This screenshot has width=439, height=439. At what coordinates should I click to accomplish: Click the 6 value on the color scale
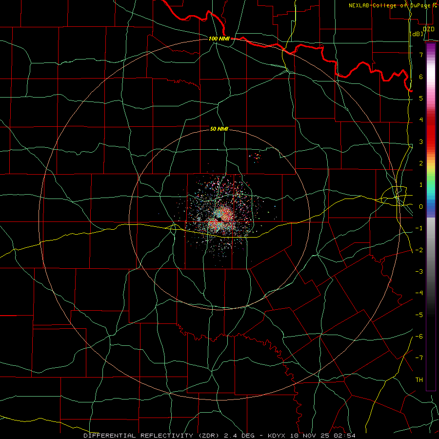click(x=421, y=77)
